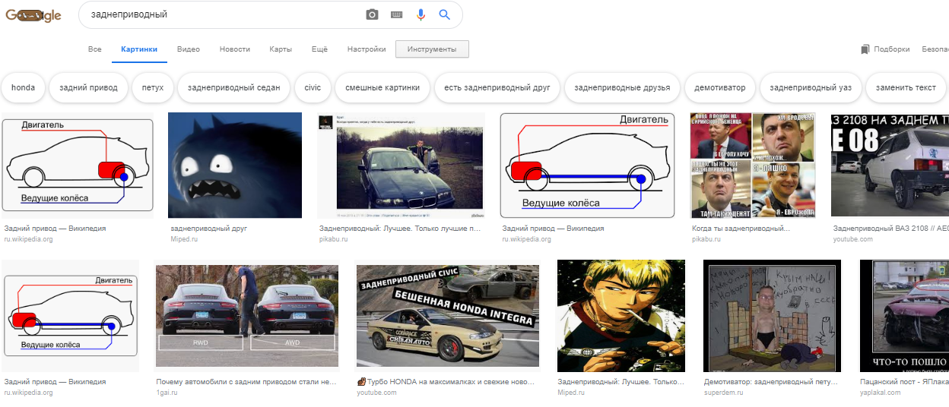Open Заднеприводный ВАЗ 2108 caption link
This screenshot has height=407, width=949.
coord(891,228)
